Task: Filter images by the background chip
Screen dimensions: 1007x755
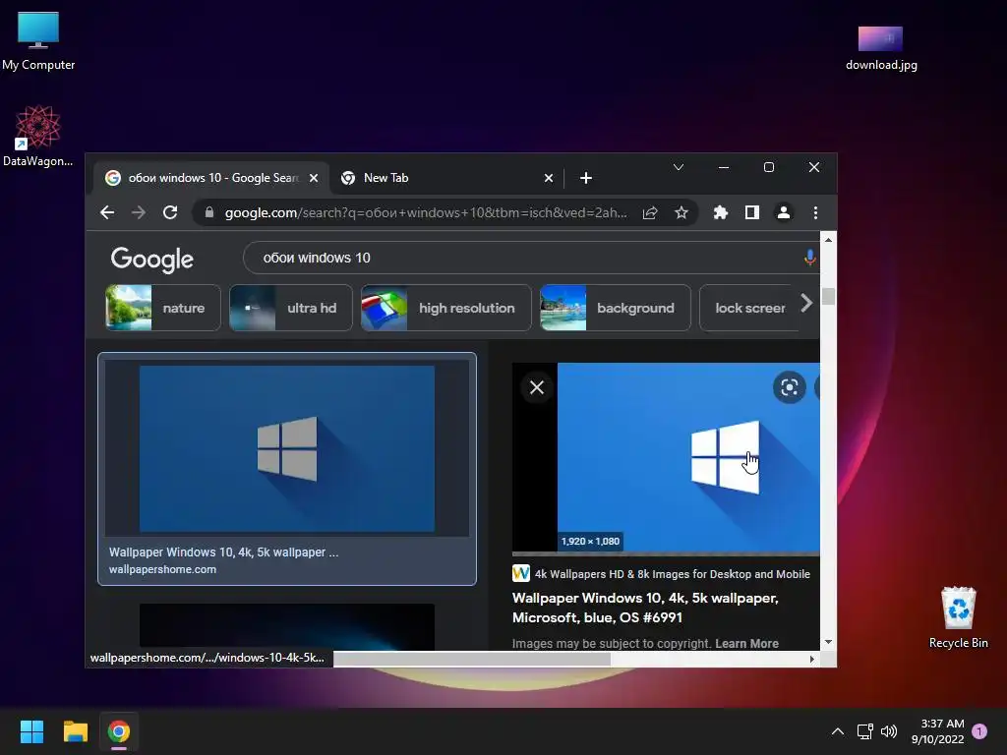Action: tap(616, 308)
